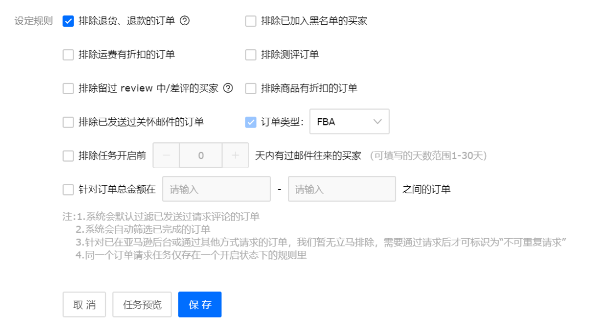Enable 排除已加入黑名单的买家
The image size is (592, 328).
(251, 21)
